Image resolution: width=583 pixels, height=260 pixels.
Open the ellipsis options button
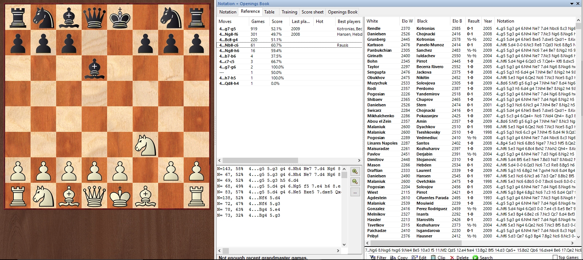(355, 192)
